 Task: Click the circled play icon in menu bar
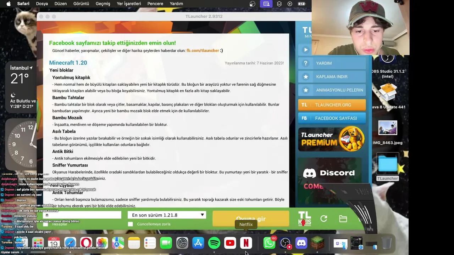click(290, 4)
